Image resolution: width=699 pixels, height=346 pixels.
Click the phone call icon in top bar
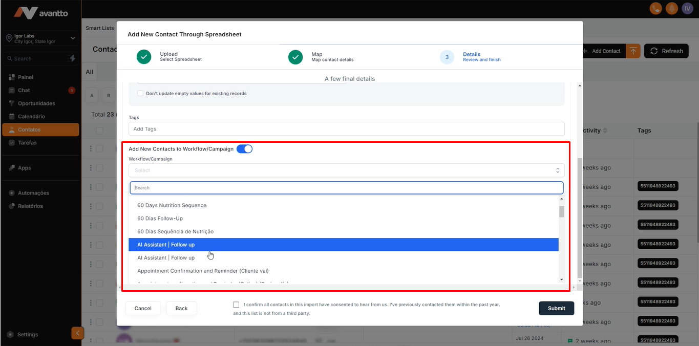[655, 8]
